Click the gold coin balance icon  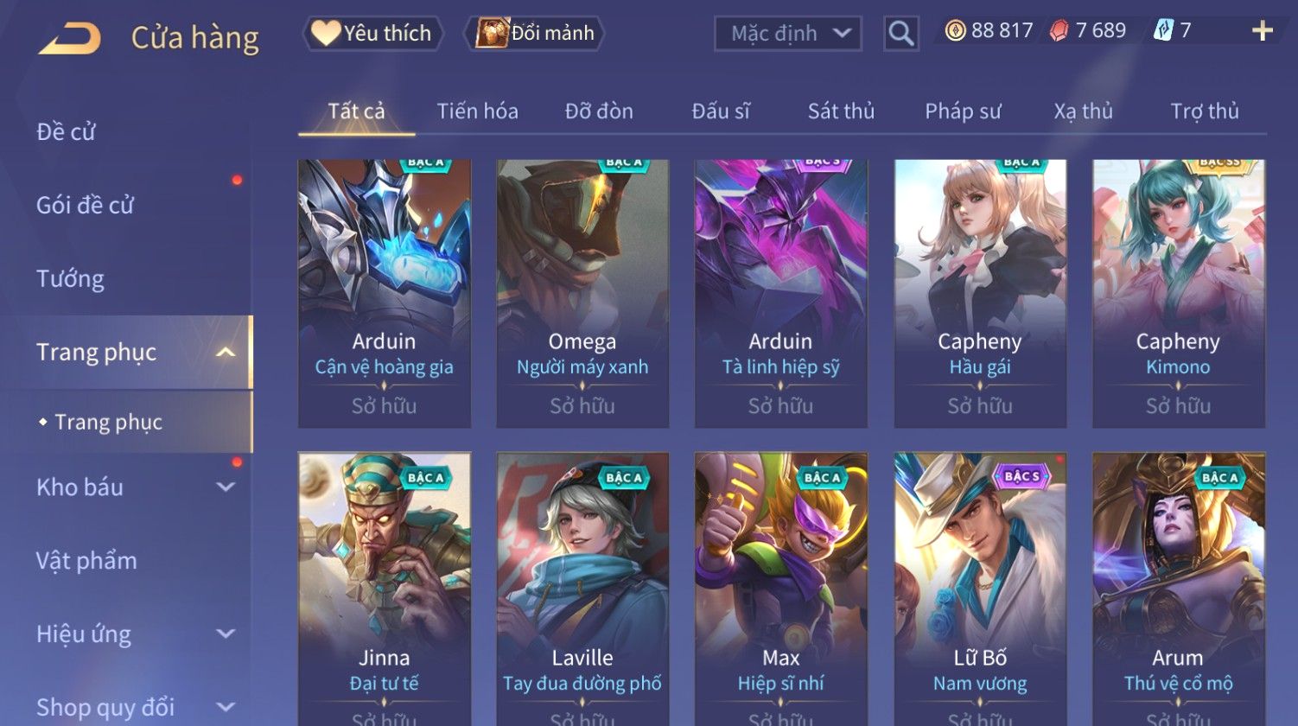click(x=955, y=31)
